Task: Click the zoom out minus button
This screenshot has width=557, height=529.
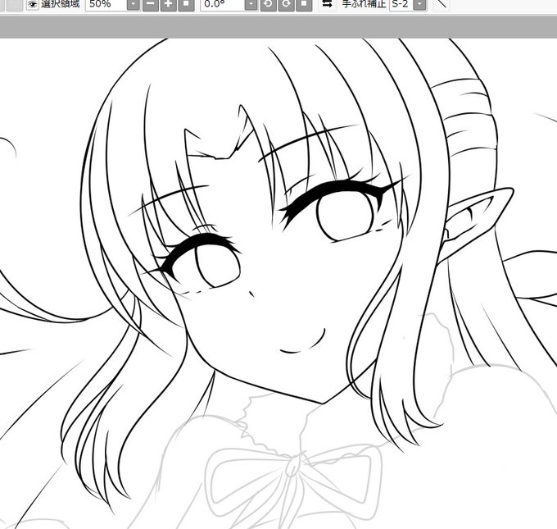Action: click(x=150, y=5)
